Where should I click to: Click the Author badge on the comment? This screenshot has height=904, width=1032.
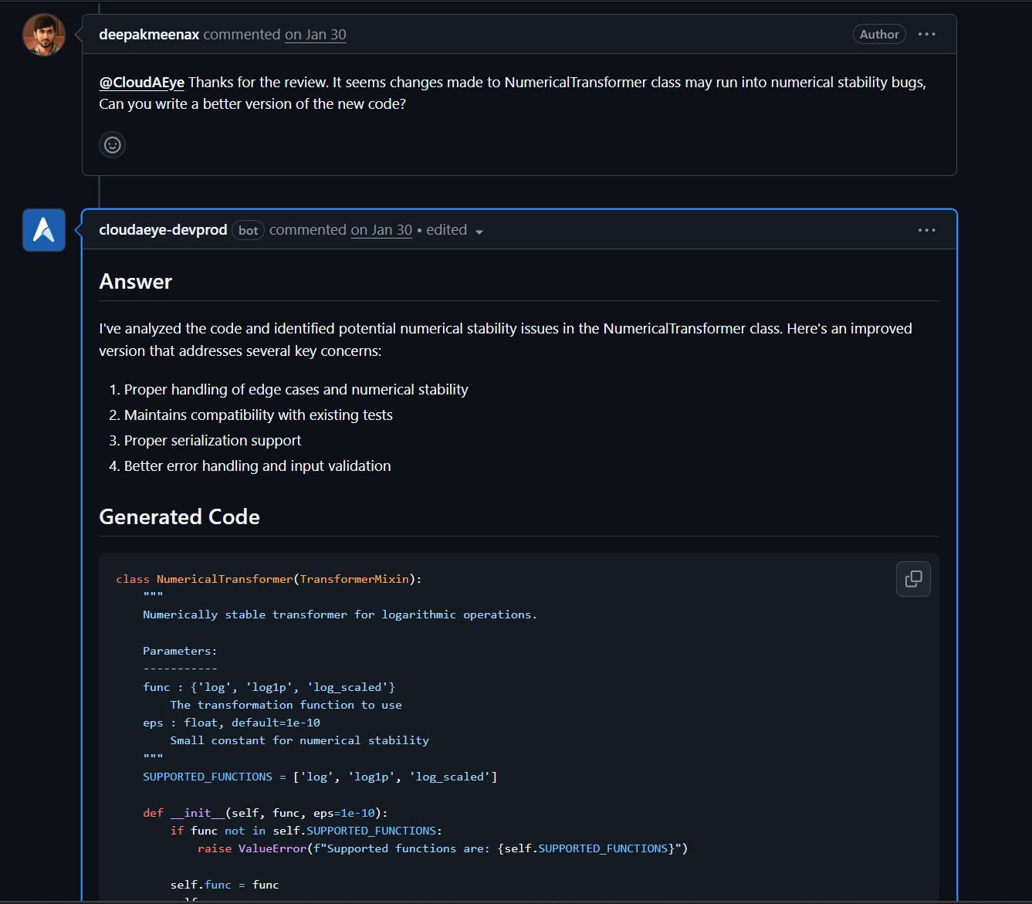[879, 34]
